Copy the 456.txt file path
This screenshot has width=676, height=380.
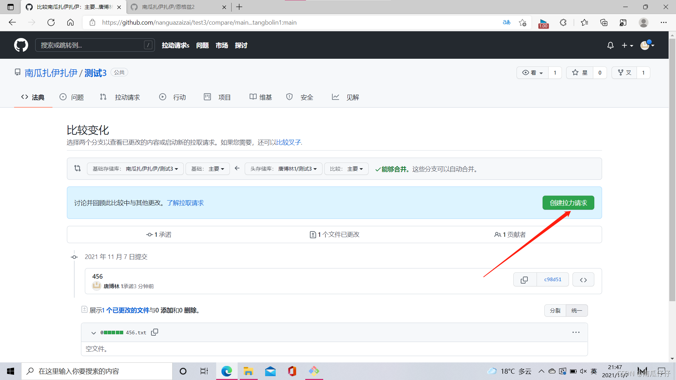[x=154, y=332]
